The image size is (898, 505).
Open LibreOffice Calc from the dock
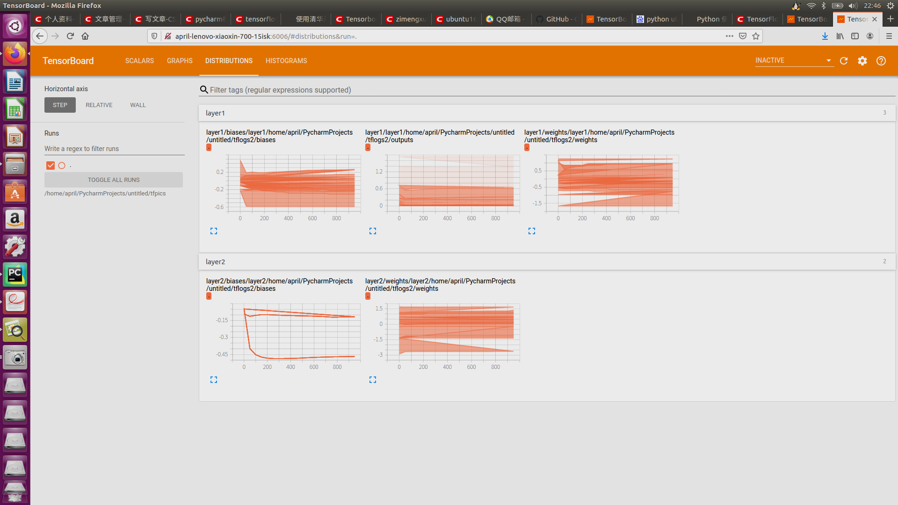point(15,109)
